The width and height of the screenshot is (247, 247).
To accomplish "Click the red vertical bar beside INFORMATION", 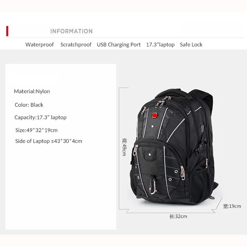I will (x=7, y=31).
